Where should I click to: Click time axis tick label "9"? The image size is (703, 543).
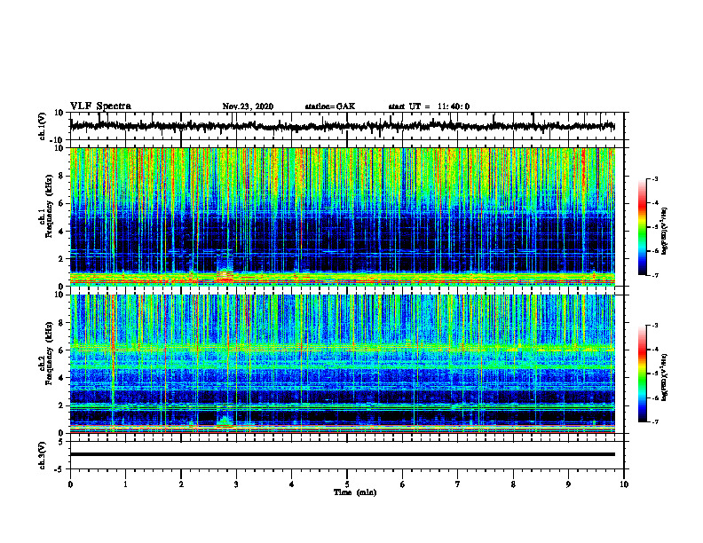pyautogui.click(x=568, y=484)
